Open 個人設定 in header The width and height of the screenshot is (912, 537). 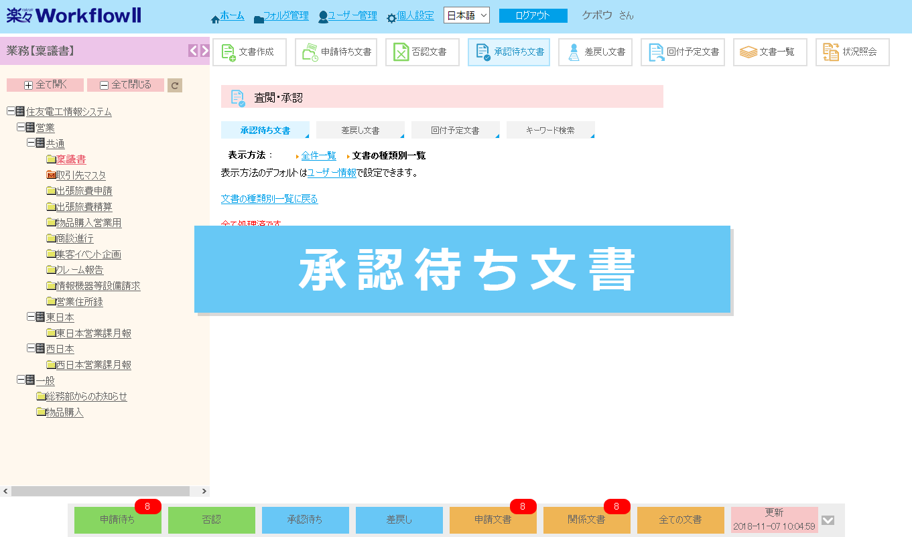coord(415,16)
